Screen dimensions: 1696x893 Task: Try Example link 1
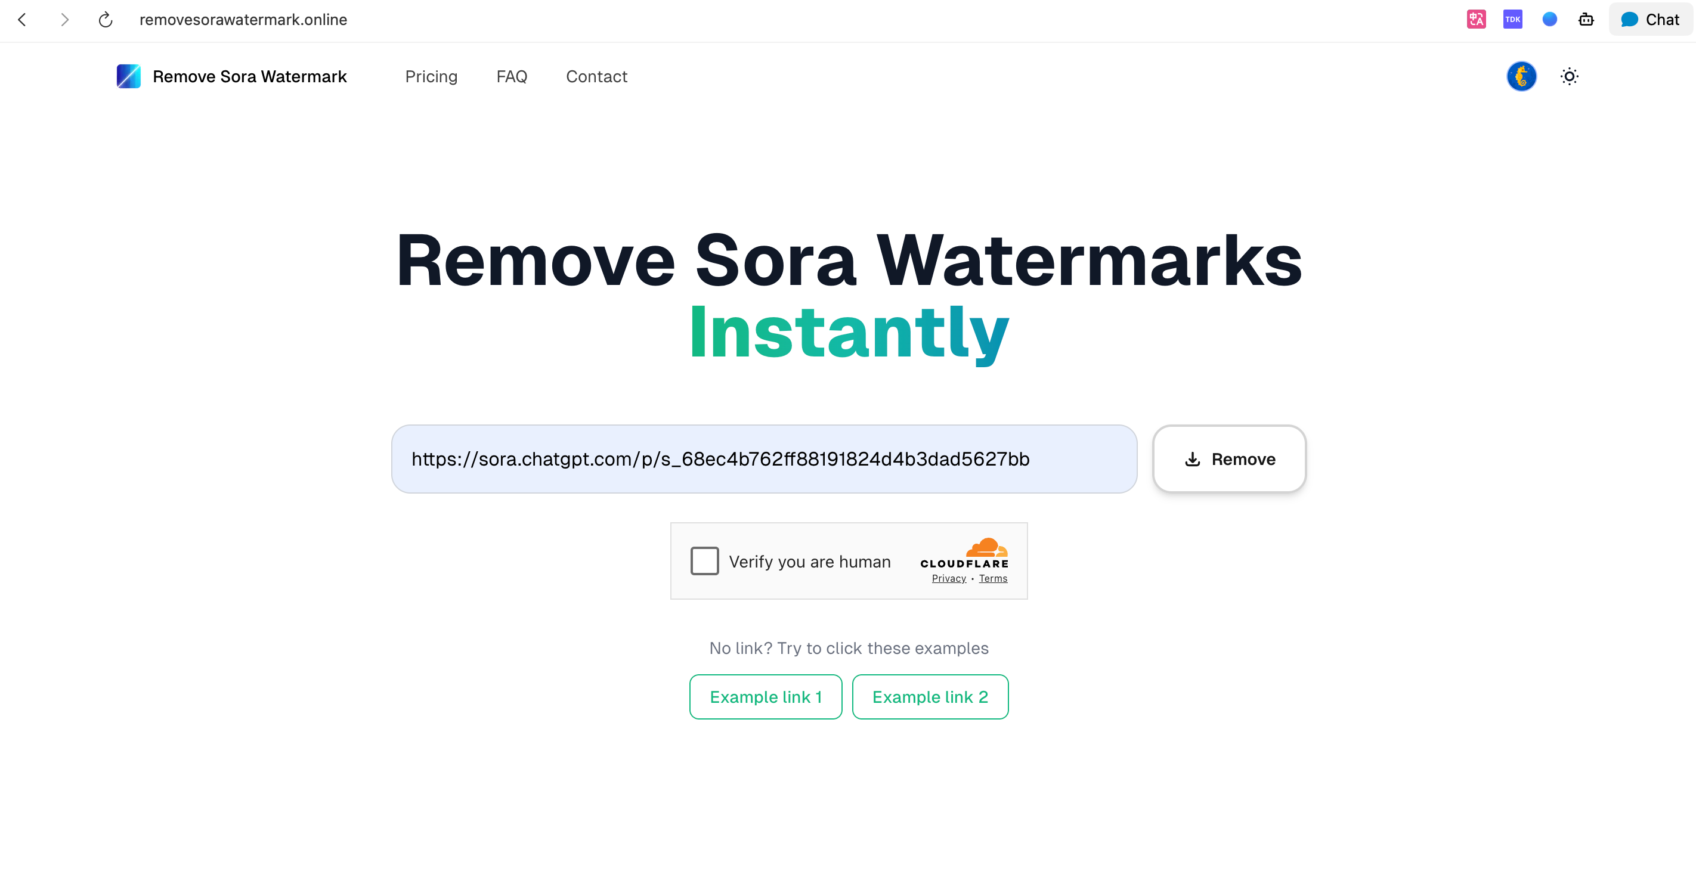point(765,697)
